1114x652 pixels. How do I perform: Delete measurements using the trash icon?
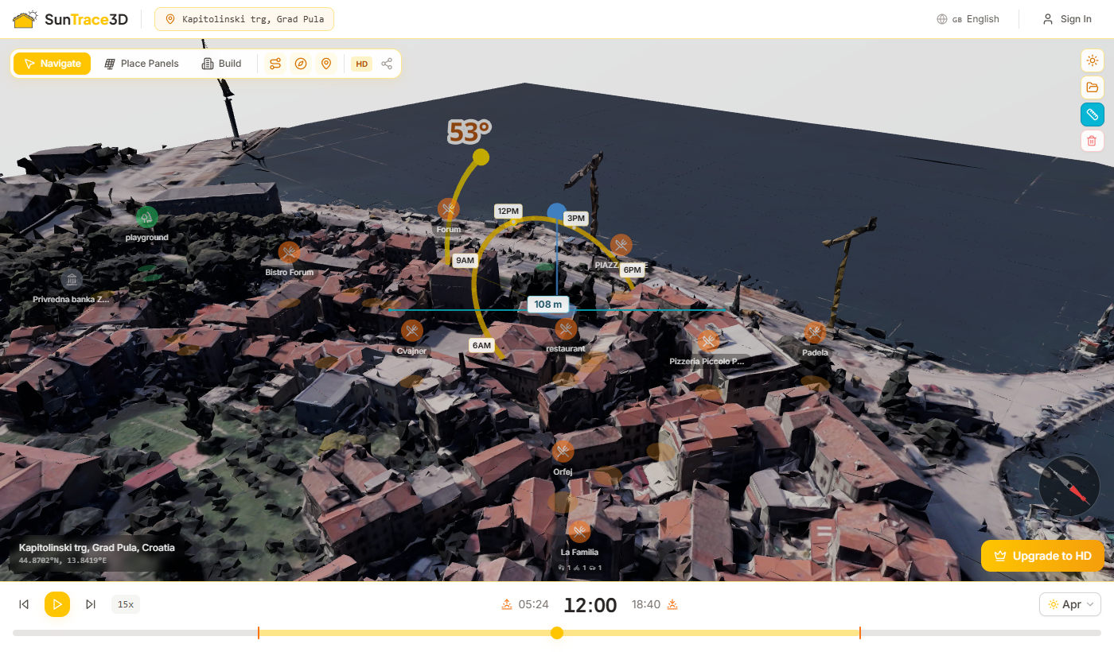coord(1092,140)
